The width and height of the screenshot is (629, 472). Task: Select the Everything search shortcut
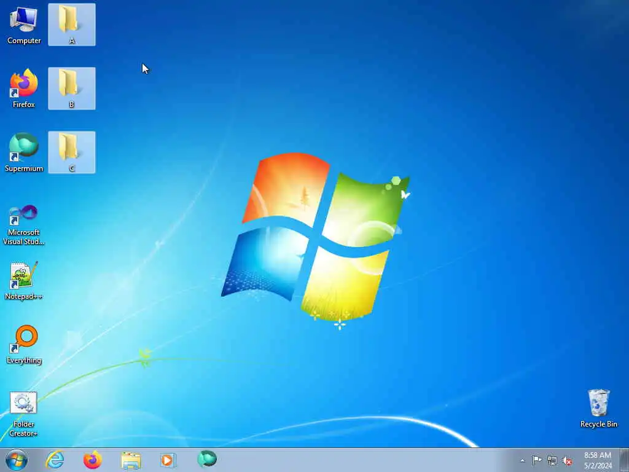(x=24, y=344)
